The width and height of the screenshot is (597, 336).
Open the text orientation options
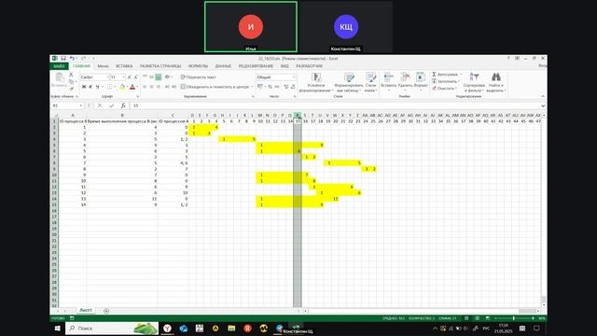[x=168, y=77]
